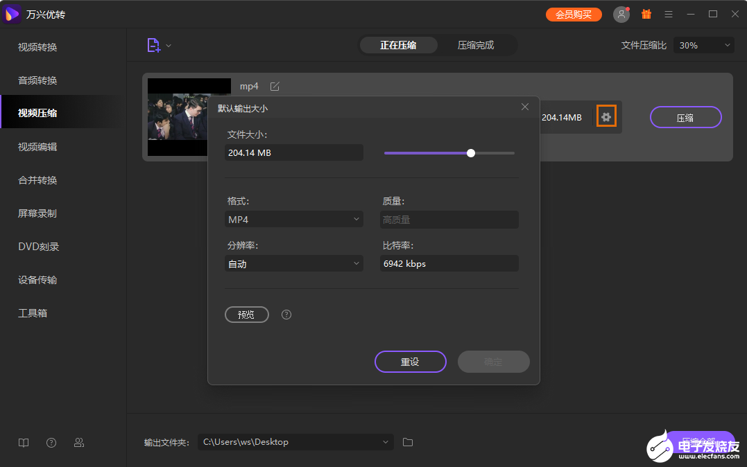Expand the add file dropdown arrow
747x467 pixels.
[x=169, y=46]
